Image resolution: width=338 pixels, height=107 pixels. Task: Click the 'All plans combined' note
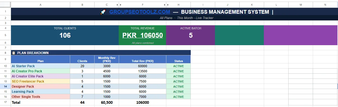click(x=142, y=43)
